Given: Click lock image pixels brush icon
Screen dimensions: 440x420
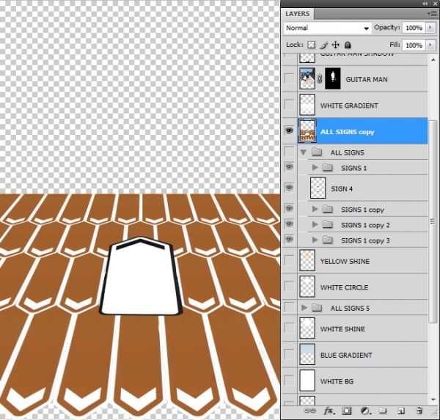Looking at the screenshot, I should tap(323, 45).
